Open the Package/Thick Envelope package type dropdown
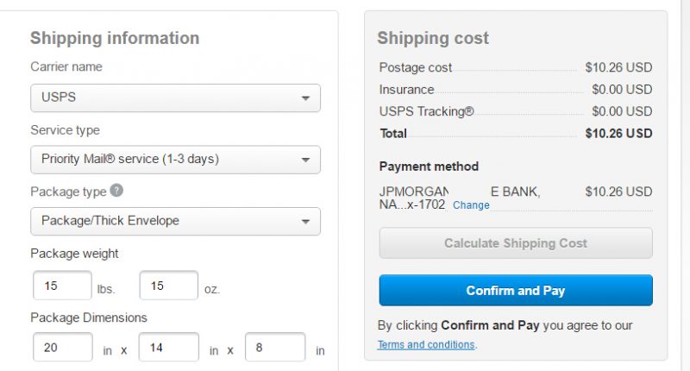This screenshot has height=371, width=690. (x=175, y=221)
